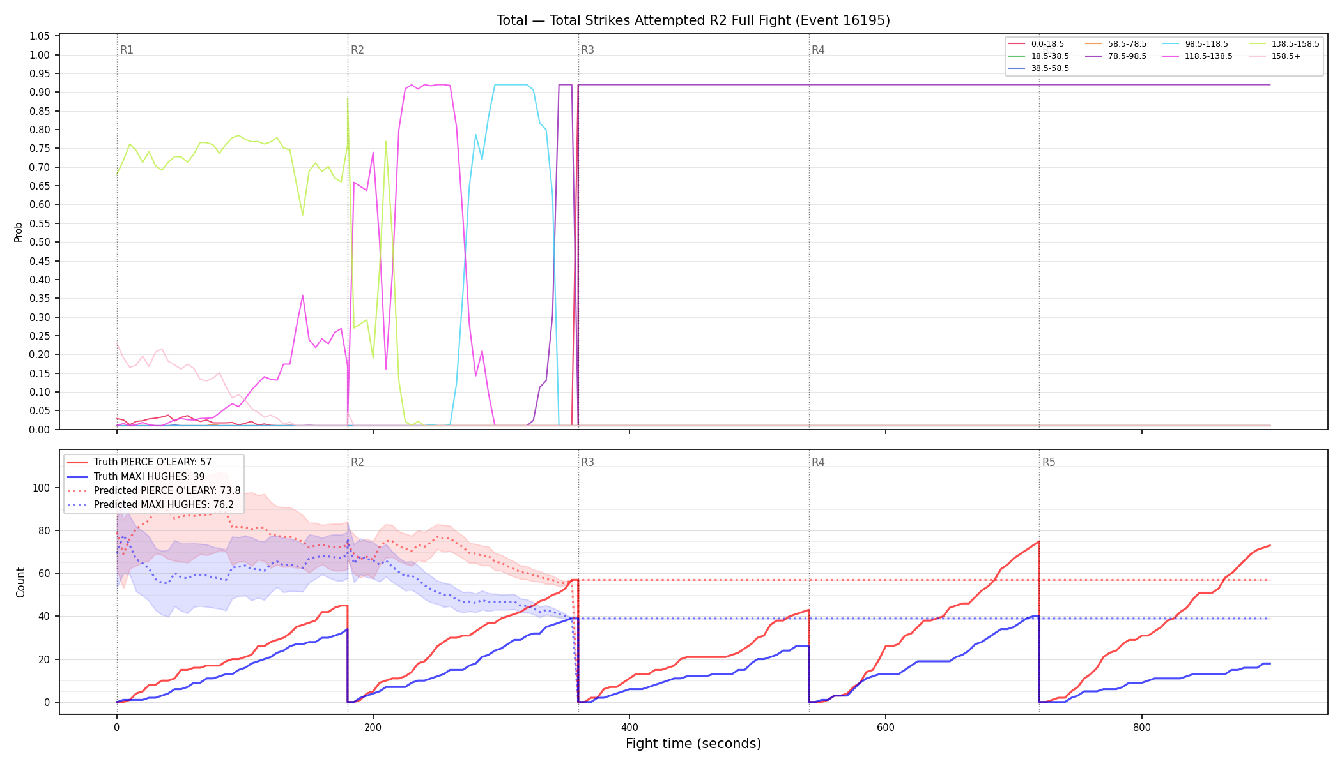Click the 78.5-98.5 legend label
Viewport: 1342px width, 766px height.
1127,56
